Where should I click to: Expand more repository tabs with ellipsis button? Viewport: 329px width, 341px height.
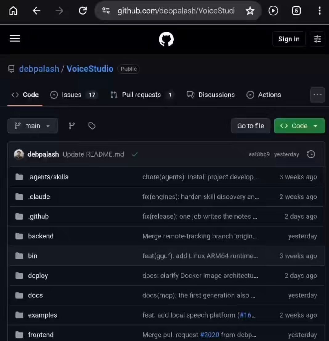(318, 95)
